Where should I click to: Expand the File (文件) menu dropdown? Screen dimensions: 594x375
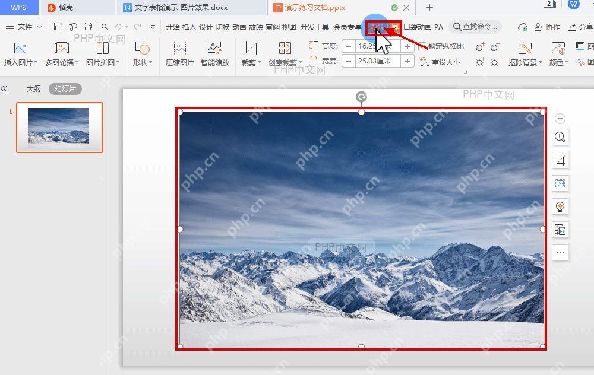click(39, 27)
